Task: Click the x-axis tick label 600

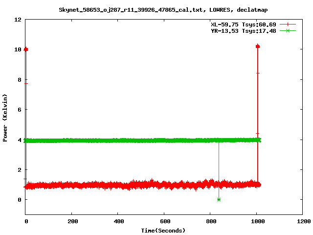Action: (165, 221)
